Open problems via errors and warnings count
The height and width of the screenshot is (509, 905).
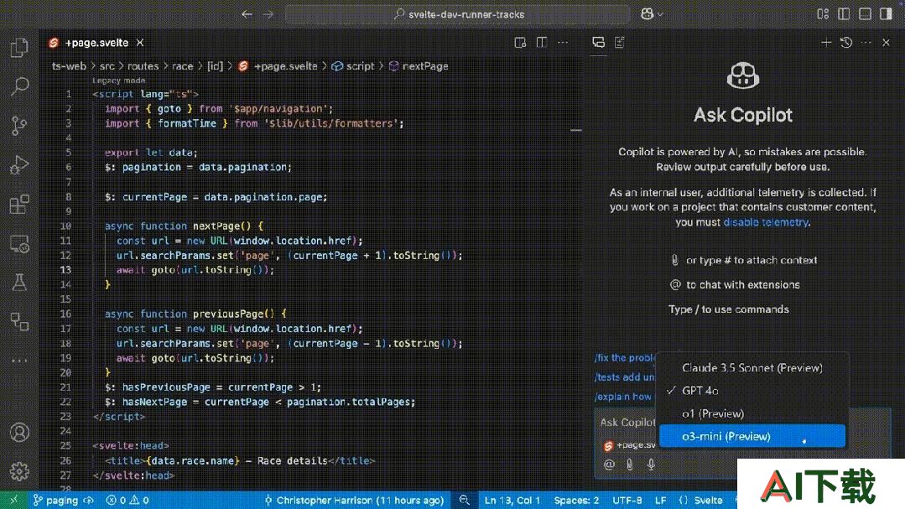click(127, 500)
